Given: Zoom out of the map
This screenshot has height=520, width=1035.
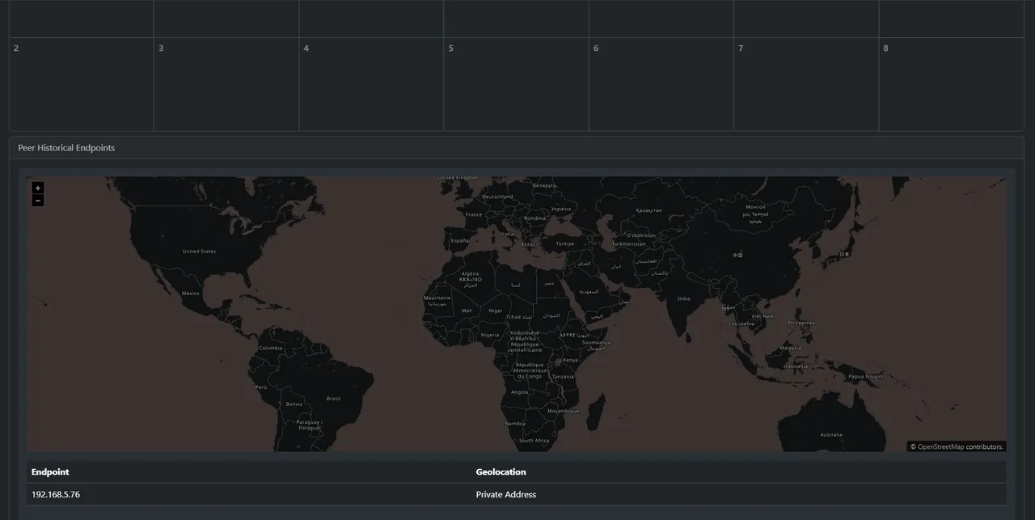Looking at the screenshot, I should pyautogui.click(x=38, y=201).
